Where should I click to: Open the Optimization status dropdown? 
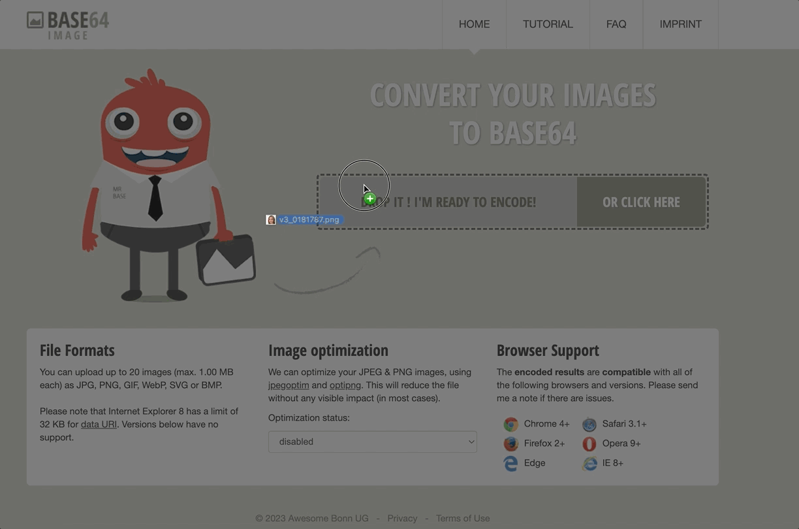click(373, 441)
